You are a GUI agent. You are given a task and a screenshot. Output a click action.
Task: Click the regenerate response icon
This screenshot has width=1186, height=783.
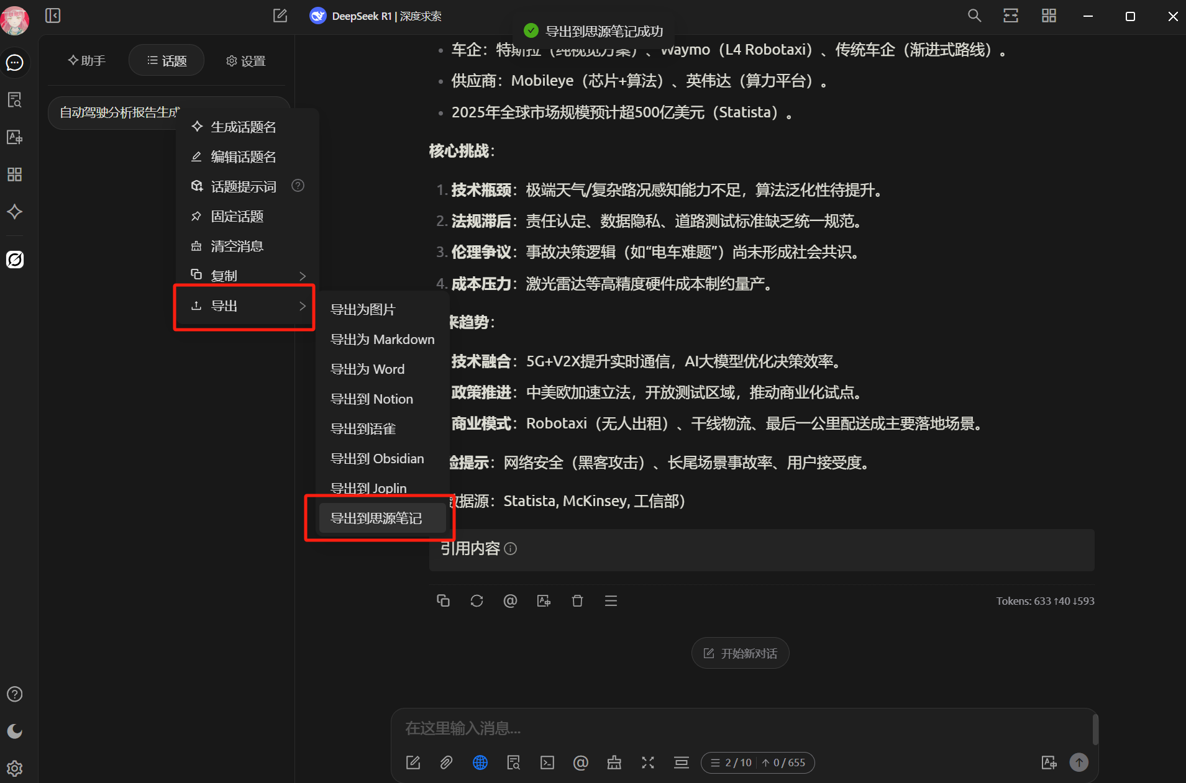point(477,600)
